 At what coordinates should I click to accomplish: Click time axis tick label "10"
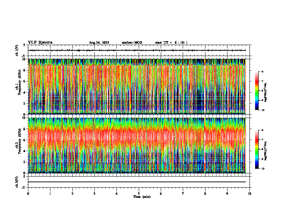click(x=249, y=194)
